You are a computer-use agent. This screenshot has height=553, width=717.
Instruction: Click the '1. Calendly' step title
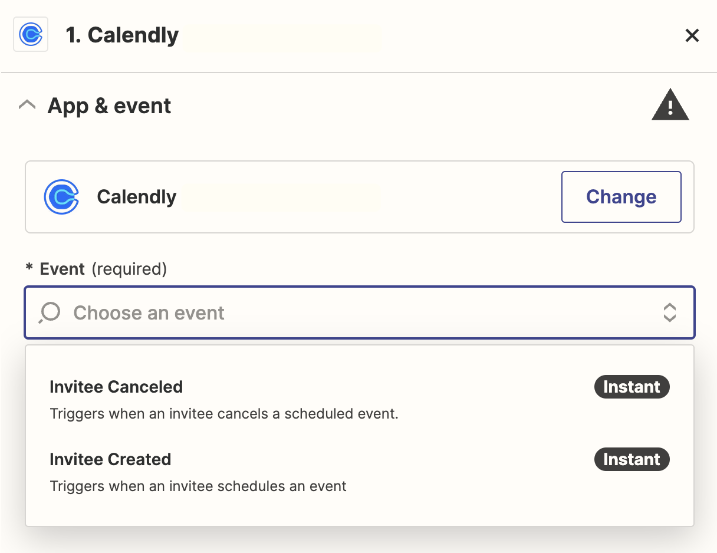tap(122, 35)
